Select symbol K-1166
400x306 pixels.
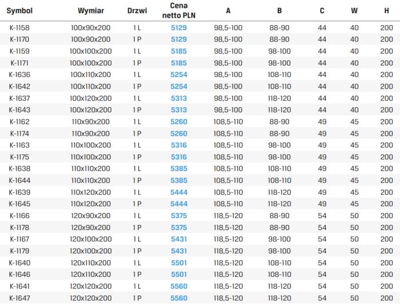19,216
